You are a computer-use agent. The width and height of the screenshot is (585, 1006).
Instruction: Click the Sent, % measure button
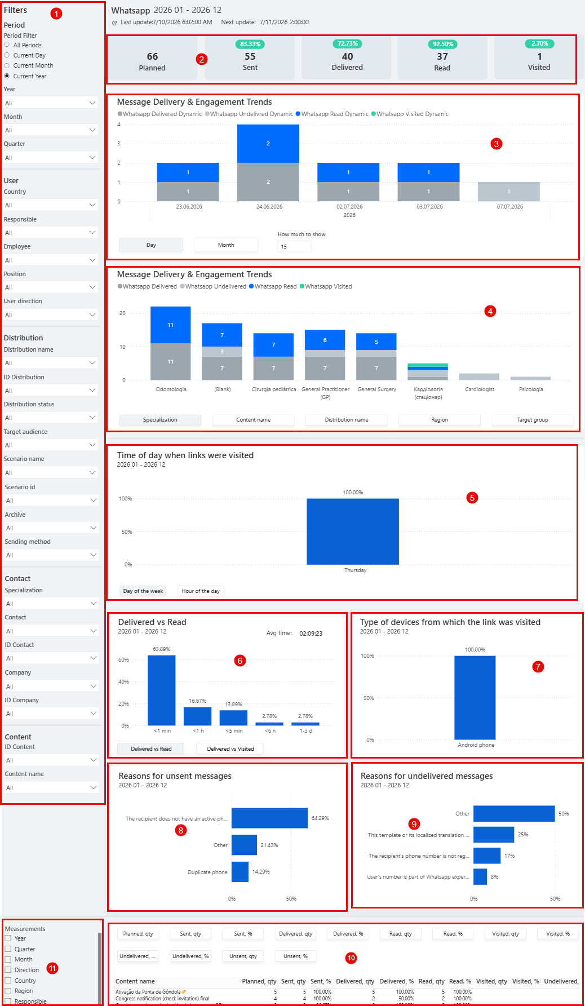[243, 934]
